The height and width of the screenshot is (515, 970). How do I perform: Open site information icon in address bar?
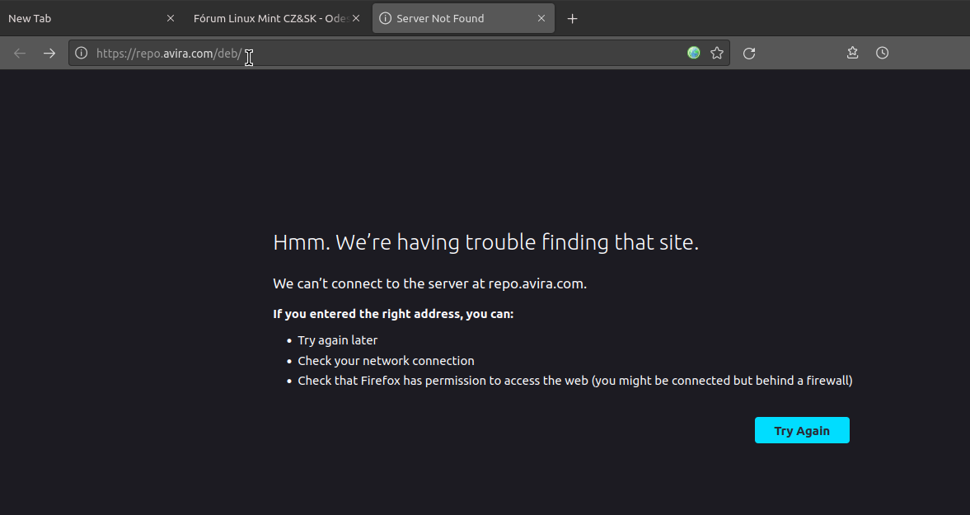[x=81, y=53]
